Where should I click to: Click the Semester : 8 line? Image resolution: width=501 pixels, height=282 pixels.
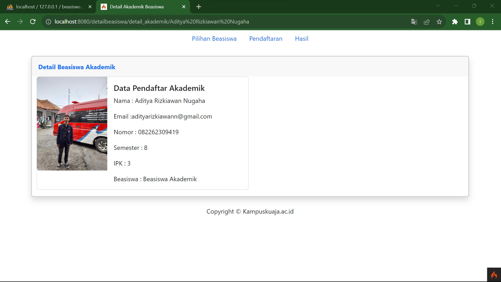point(131,148)
